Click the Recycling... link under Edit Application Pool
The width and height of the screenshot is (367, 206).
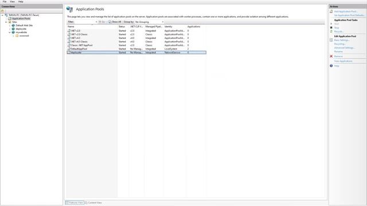pos(339,44)
